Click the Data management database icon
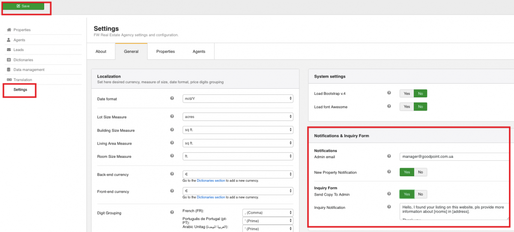The height and width of the screenshot is (232, 514). point(9,70)
